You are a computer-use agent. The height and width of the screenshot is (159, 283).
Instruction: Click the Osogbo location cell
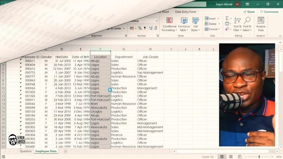click(100, 111)
